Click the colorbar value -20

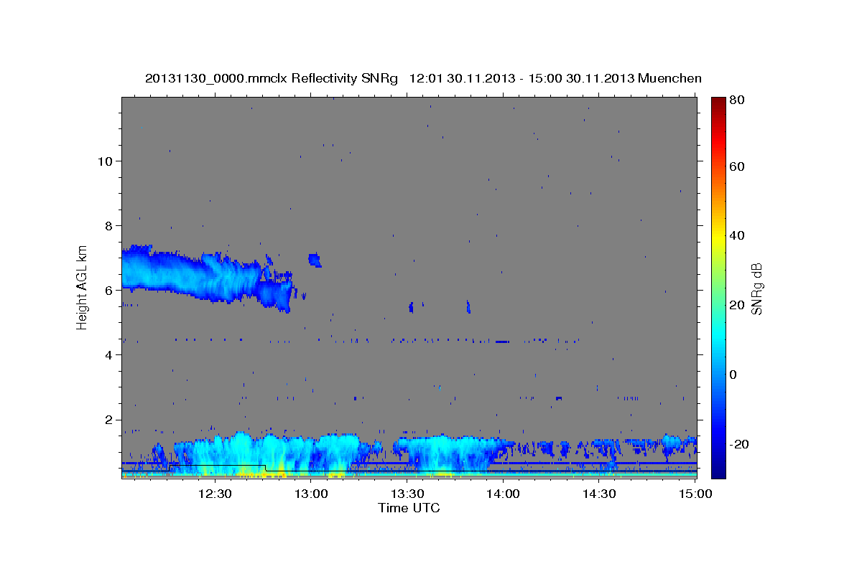pyautogui.click(x=738, y=444)
